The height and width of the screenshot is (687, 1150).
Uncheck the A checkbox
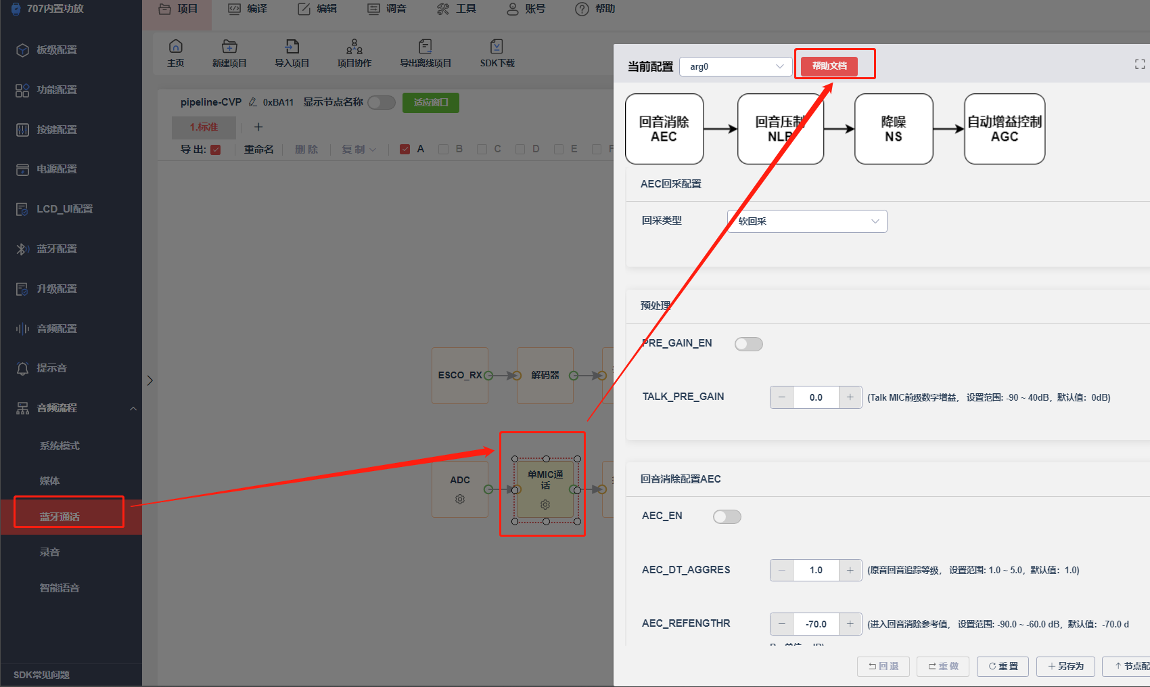pyautogui.click(x=405, y=150)
